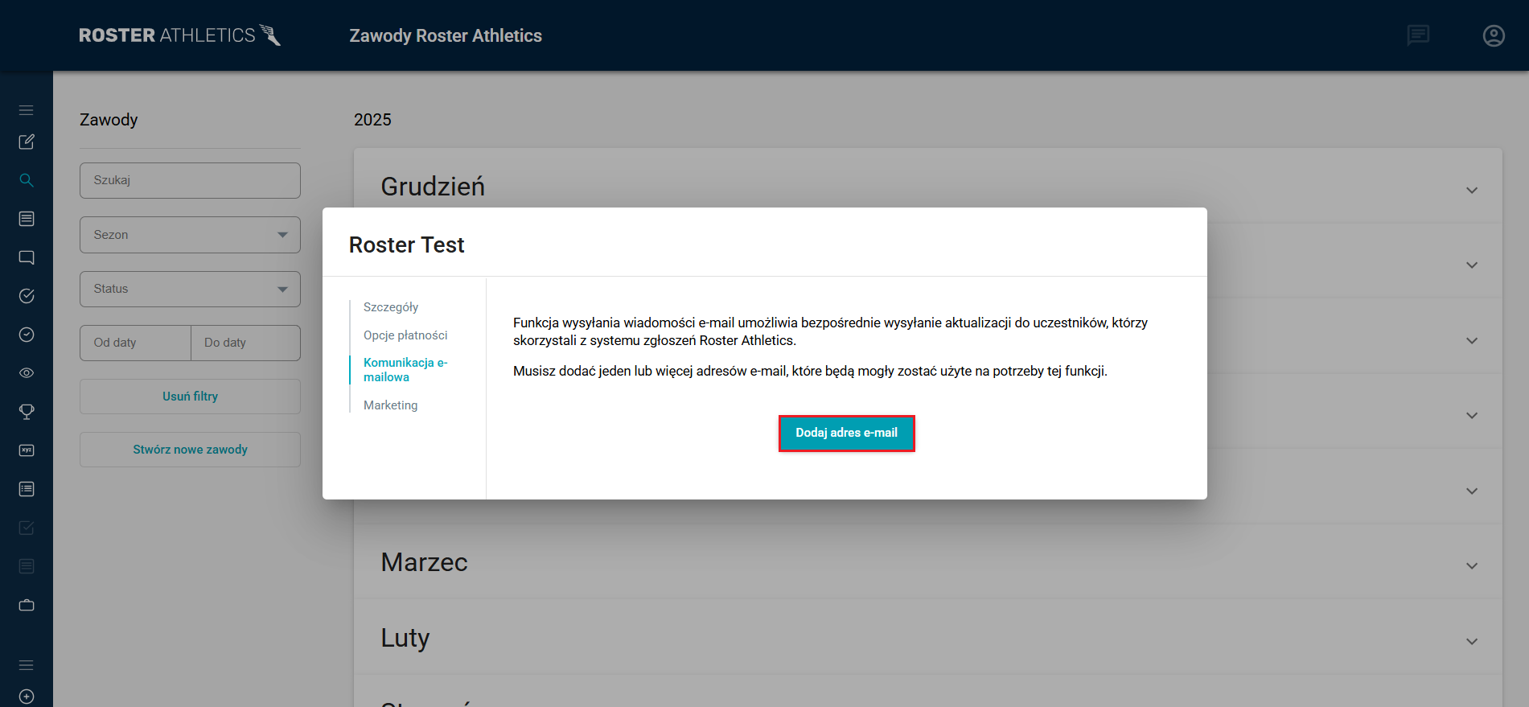
Task: Click the Luty month heading
Action: (x=405, y=638)
